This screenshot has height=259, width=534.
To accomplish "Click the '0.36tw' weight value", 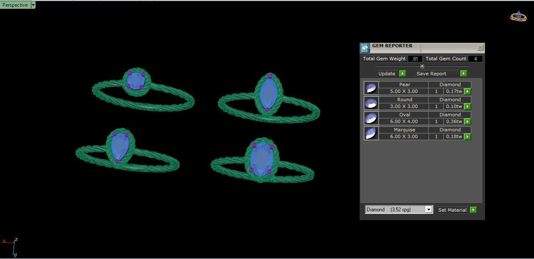I will coord(454,121).
